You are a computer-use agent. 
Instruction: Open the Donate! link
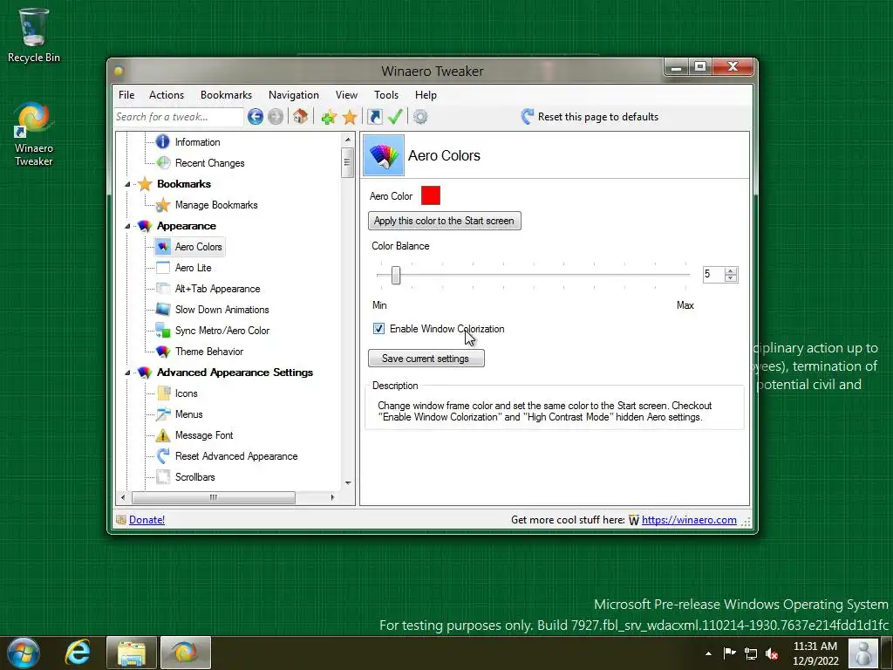click(147, 520)
